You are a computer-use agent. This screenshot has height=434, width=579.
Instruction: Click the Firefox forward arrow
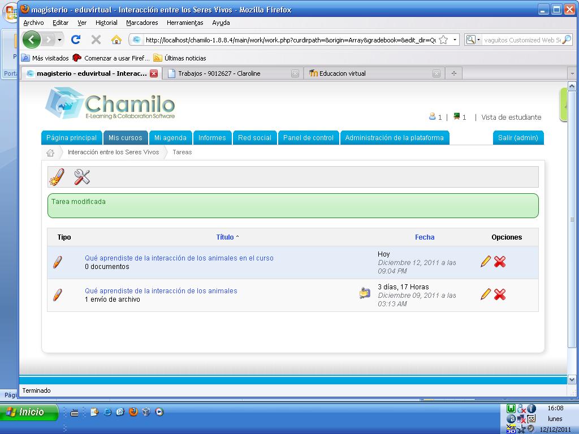point(49,40)
